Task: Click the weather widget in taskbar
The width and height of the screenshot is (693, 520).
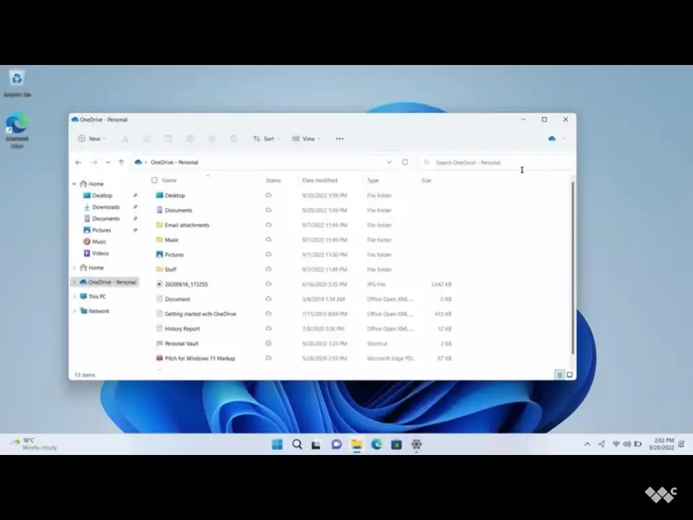Action: click(34, 444)
